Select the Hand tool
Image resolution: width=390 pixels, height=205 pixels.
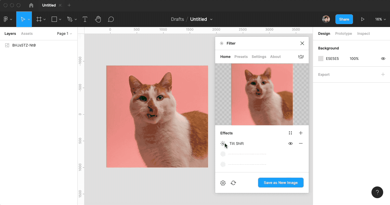[x=98, y=19]
